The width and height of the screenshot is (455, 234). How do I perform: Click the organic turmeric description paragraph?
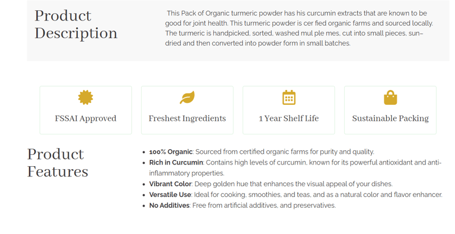pos(299,28)
